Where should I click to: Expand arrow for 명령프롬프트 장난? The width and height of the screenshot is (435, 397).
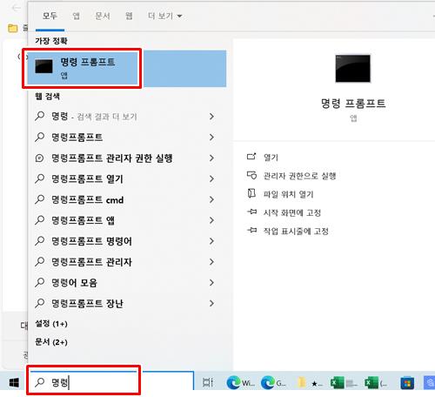(x=211, y=303)
